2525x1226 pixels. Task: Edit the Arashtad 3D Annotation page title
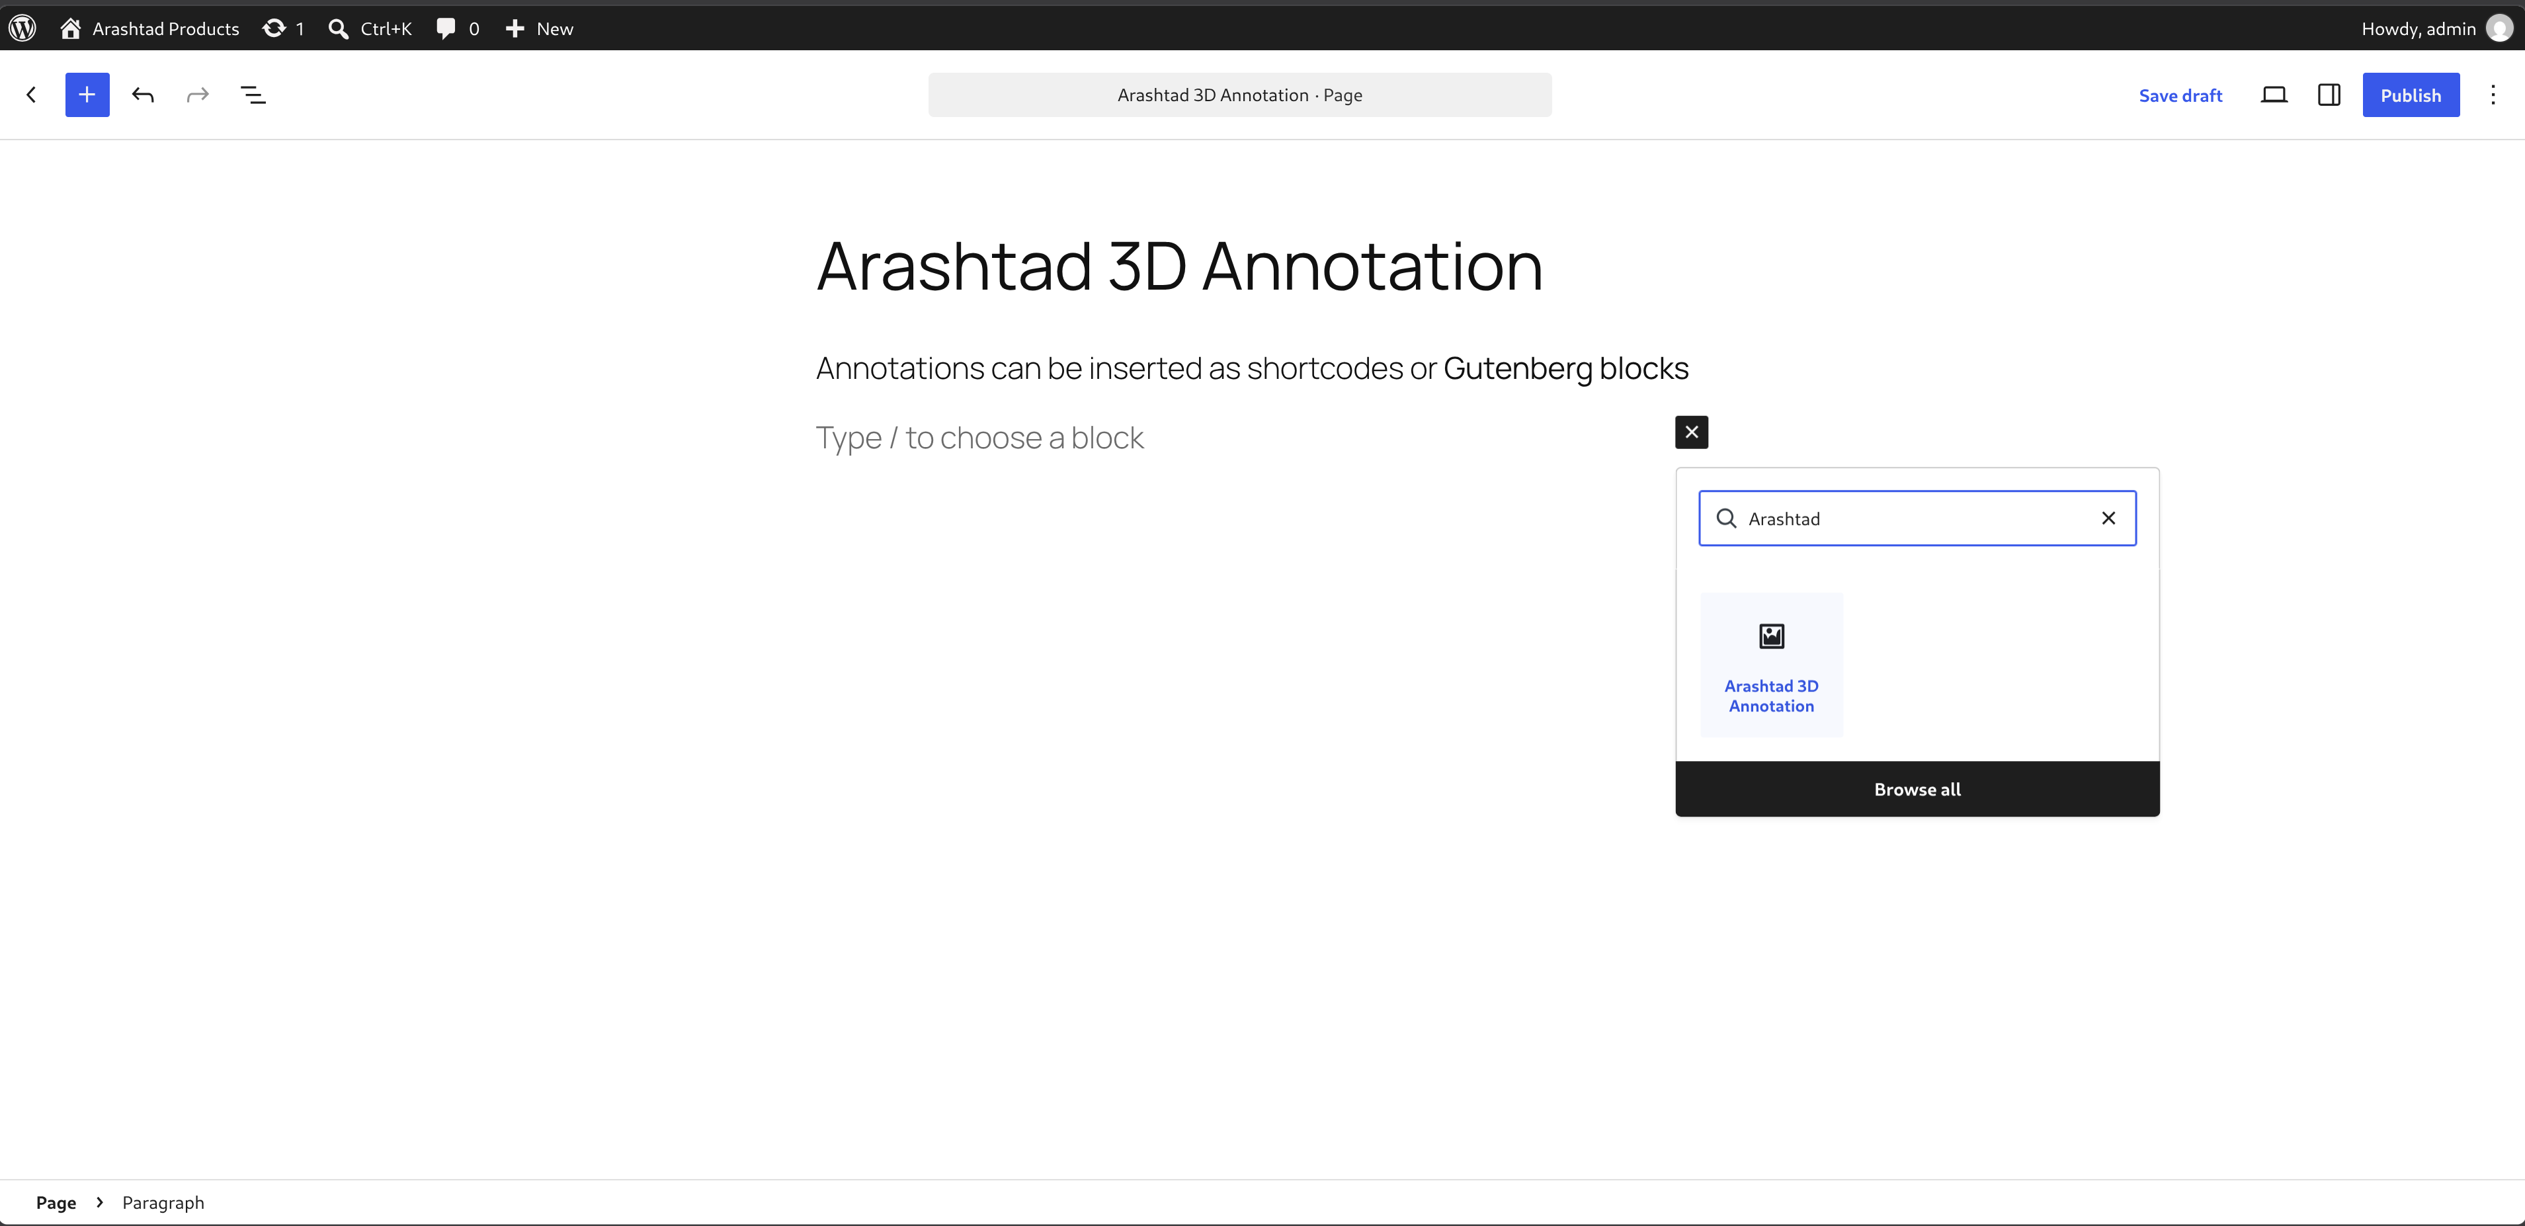pyautogui.click(x=1179, y=266)
